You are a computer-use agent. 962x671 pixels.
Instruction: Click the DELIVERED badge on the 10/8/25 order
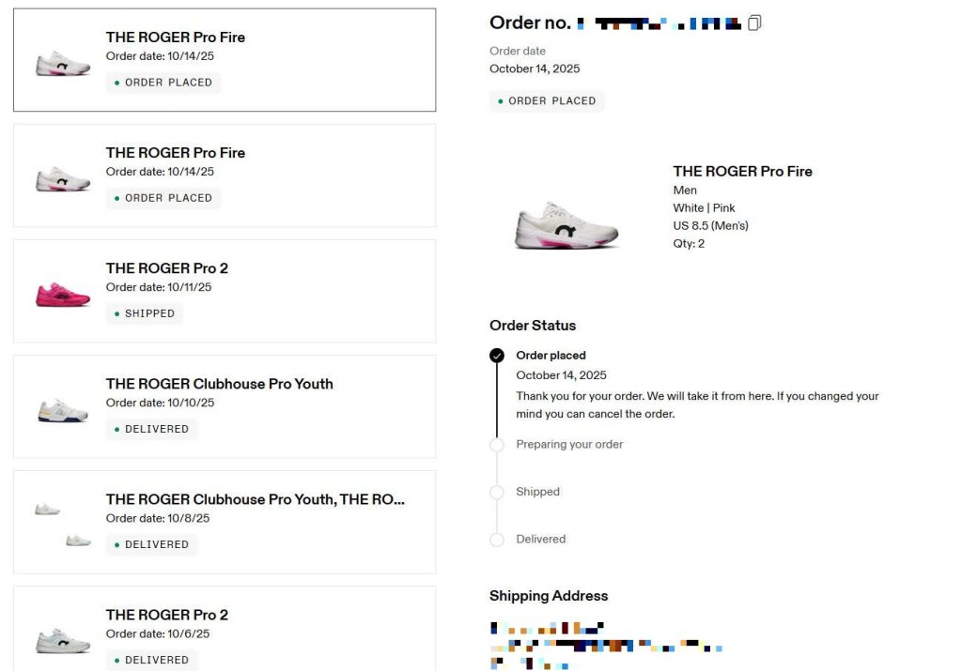pyautogui.click(x=151, y=544)
